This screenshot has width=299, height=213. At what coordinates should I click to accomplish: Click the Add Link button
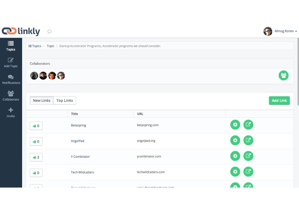coord(279,100)
